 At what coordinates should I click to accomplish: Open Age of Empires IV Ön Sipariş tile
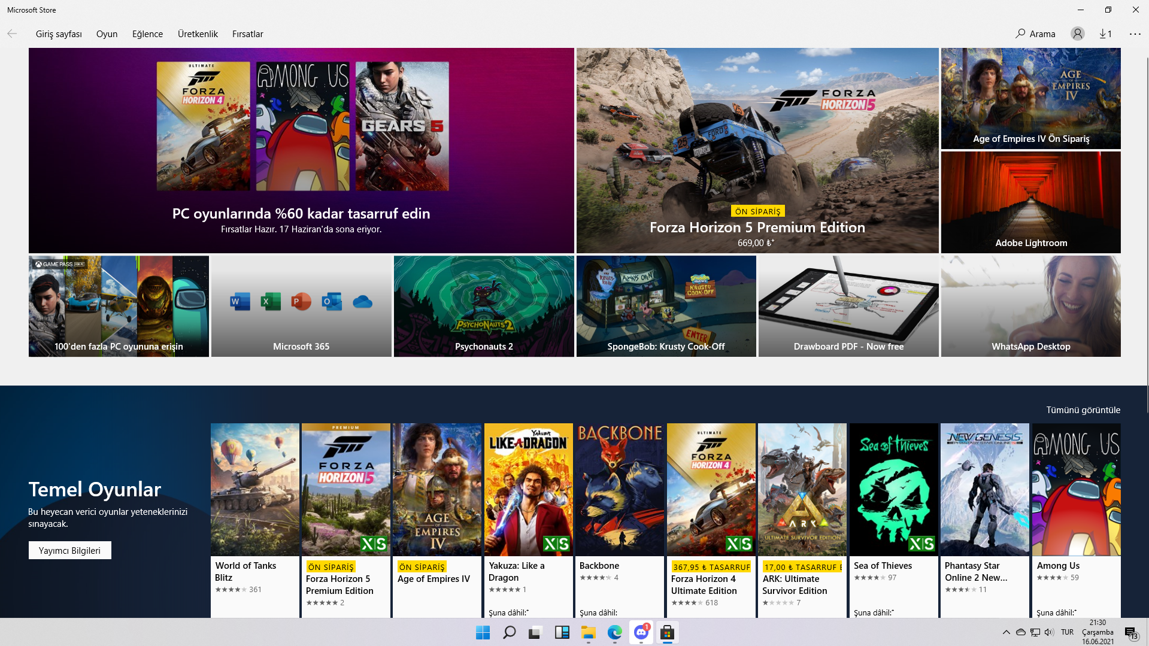click(1030, 98)
